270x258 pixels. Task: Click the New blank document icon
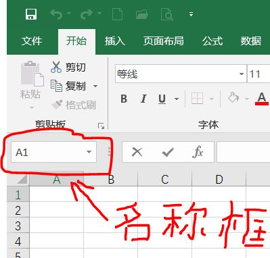pos(118,14)
